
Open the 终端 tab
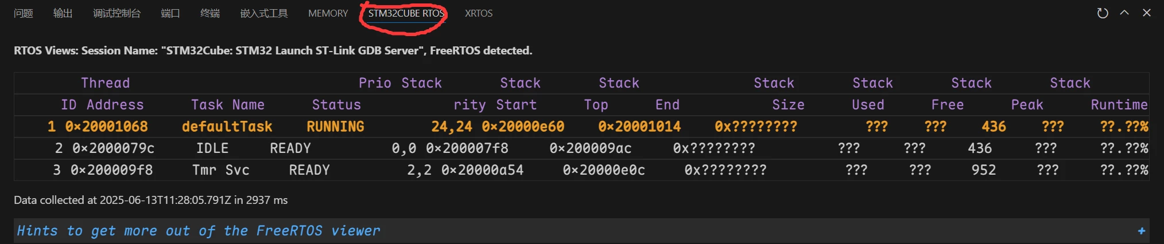coord(210,13)
